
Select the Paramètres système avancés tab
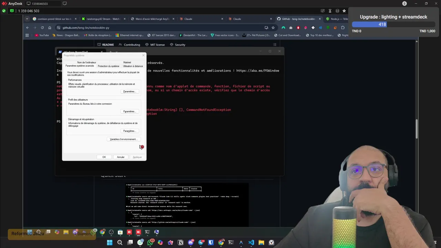point(80,66)
